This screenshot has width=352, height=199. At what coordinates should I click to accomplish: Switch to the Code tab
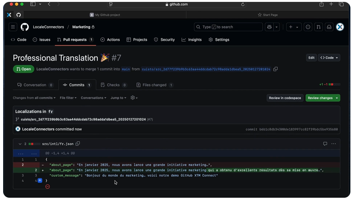coord(19,40)
